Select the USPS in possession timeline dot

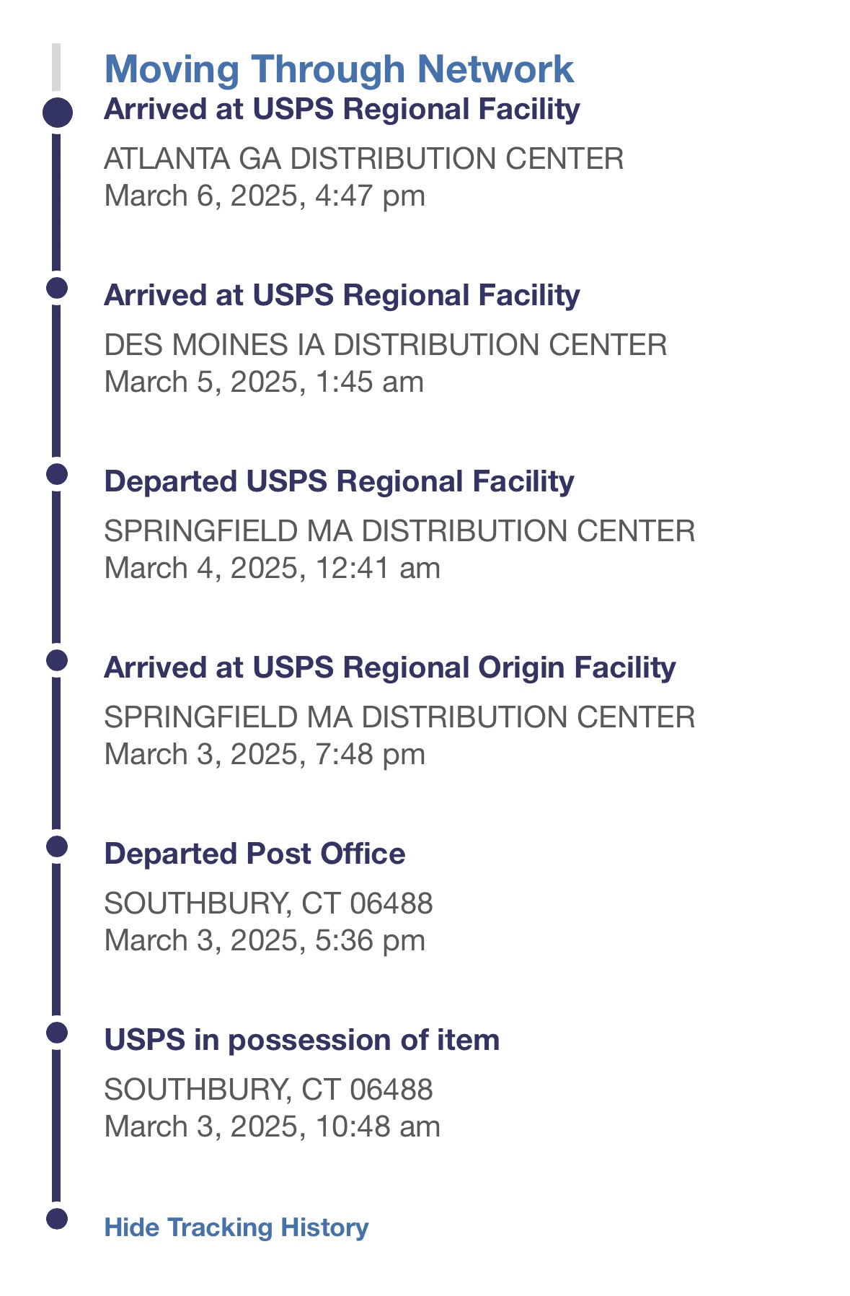pos(57,1033)
